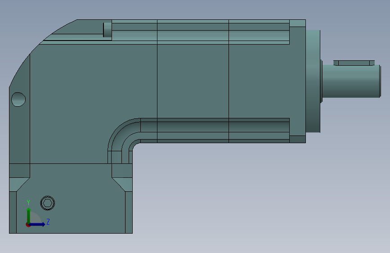Select the rectangular key on the output shaft
Viewport: 390px width, 253px height.
(x=354, y=63)
